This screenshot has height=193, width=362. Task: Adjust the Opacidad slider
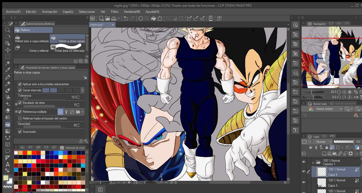click(44, 127)
